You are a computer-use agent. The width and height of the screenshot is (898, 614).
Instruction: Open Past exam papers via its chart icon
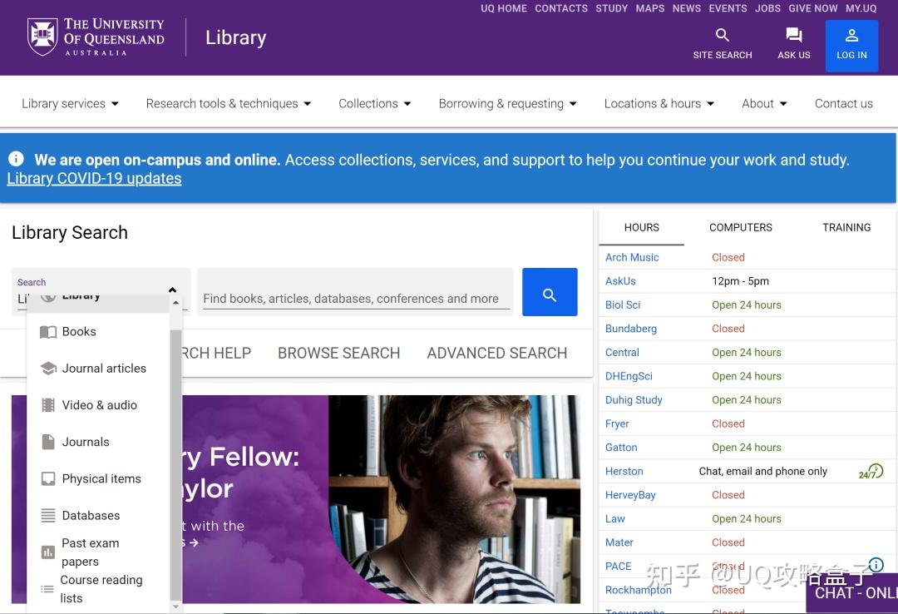coord(47,552)
